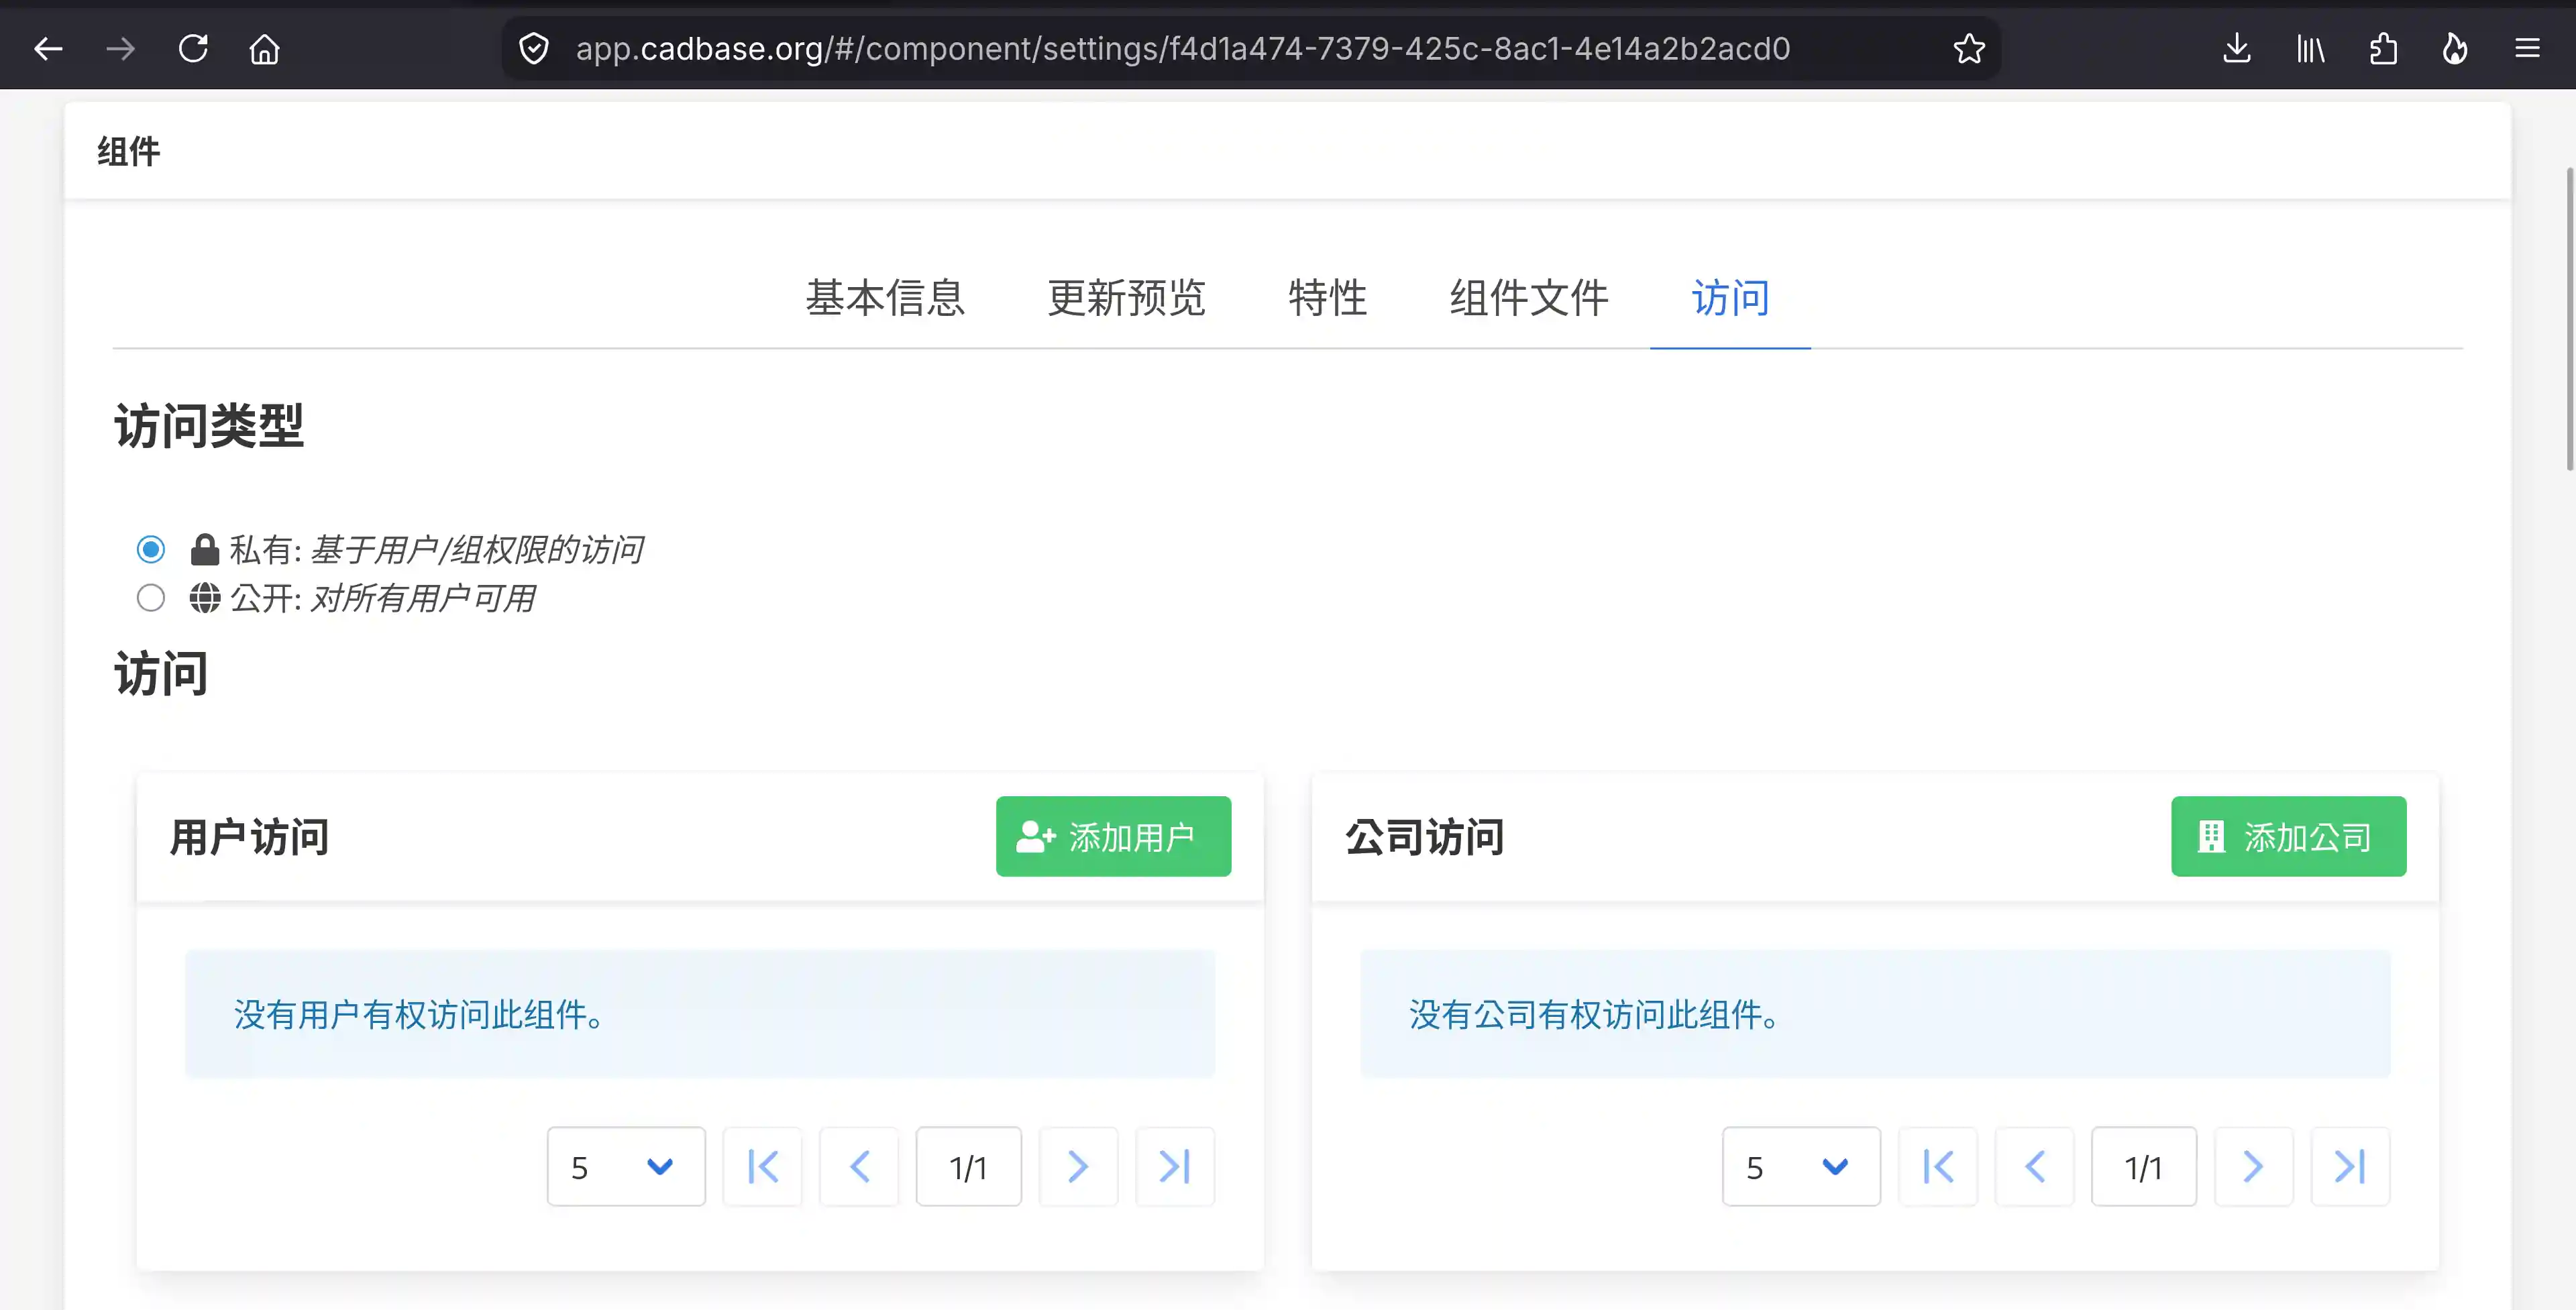2576x1310 pixels.
Task: Click the page vertical scrollbar thumb
Action: pyautogui.click(x=2569, y=318)
